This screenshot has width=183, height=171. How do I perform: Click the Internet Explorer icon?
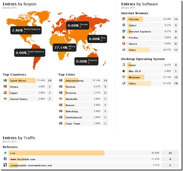[124, 31]
